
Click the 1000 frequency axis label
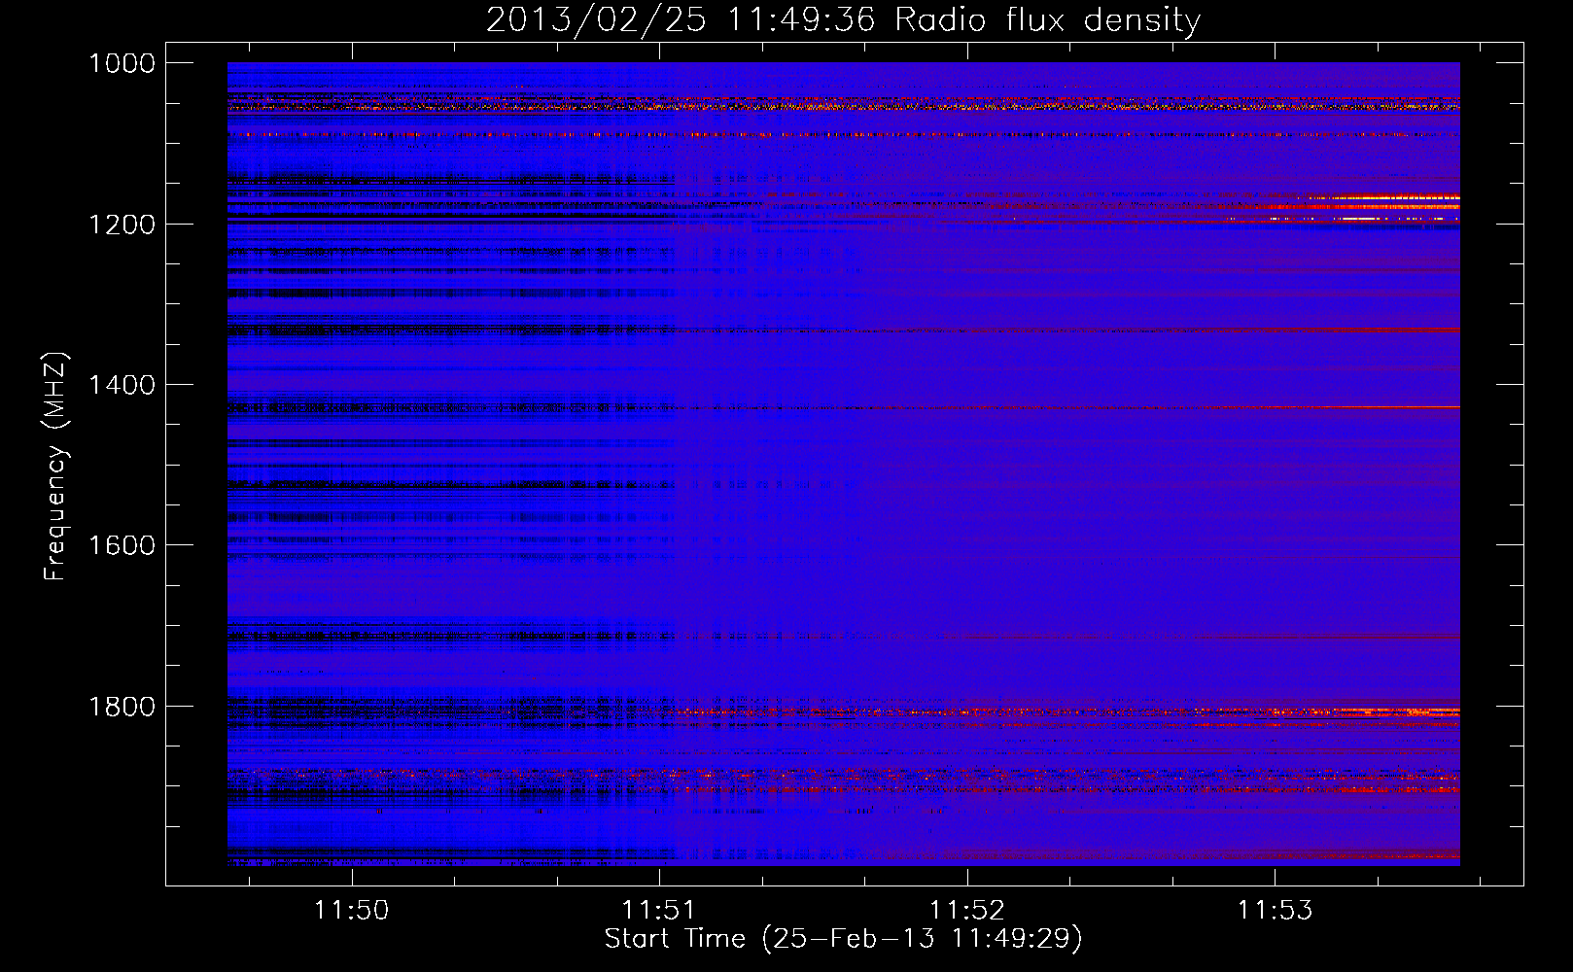[122, 63]
